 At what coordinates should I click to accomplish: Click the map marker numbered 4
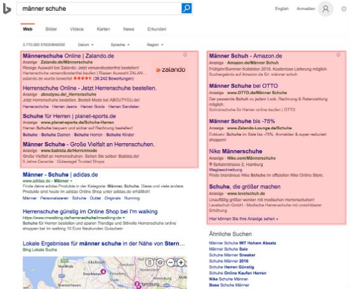103,271
